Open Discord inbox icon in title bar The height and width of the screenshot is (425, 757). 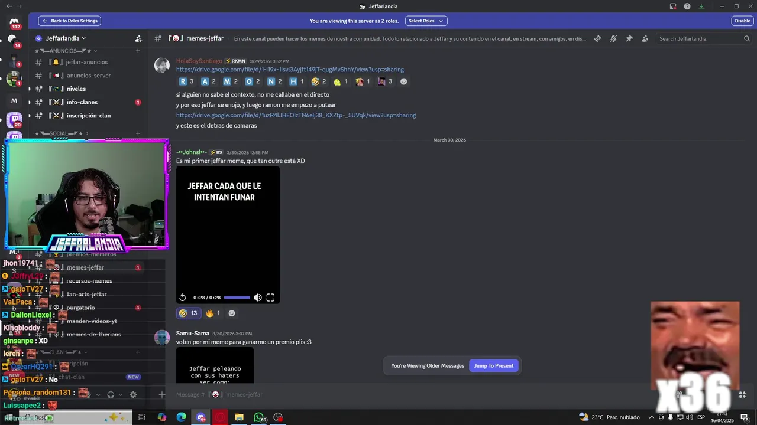tap(673, 6)
